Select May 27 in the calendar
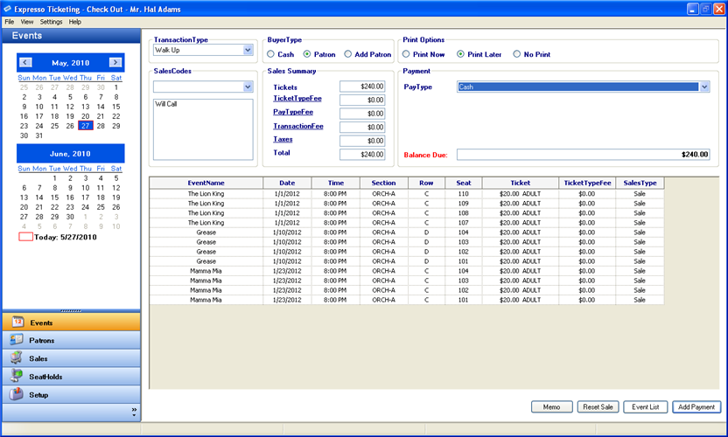Image resolution: width=728 pixels, height=437 pixels. (x=86, y=126)
